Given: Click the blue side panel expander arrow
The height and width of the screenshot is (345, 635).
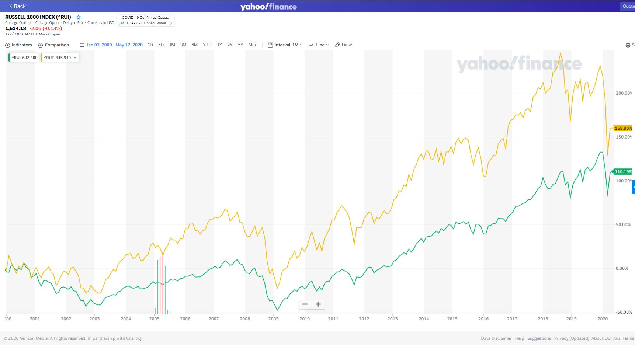Looking at the screenshot, I should (634, 187).
